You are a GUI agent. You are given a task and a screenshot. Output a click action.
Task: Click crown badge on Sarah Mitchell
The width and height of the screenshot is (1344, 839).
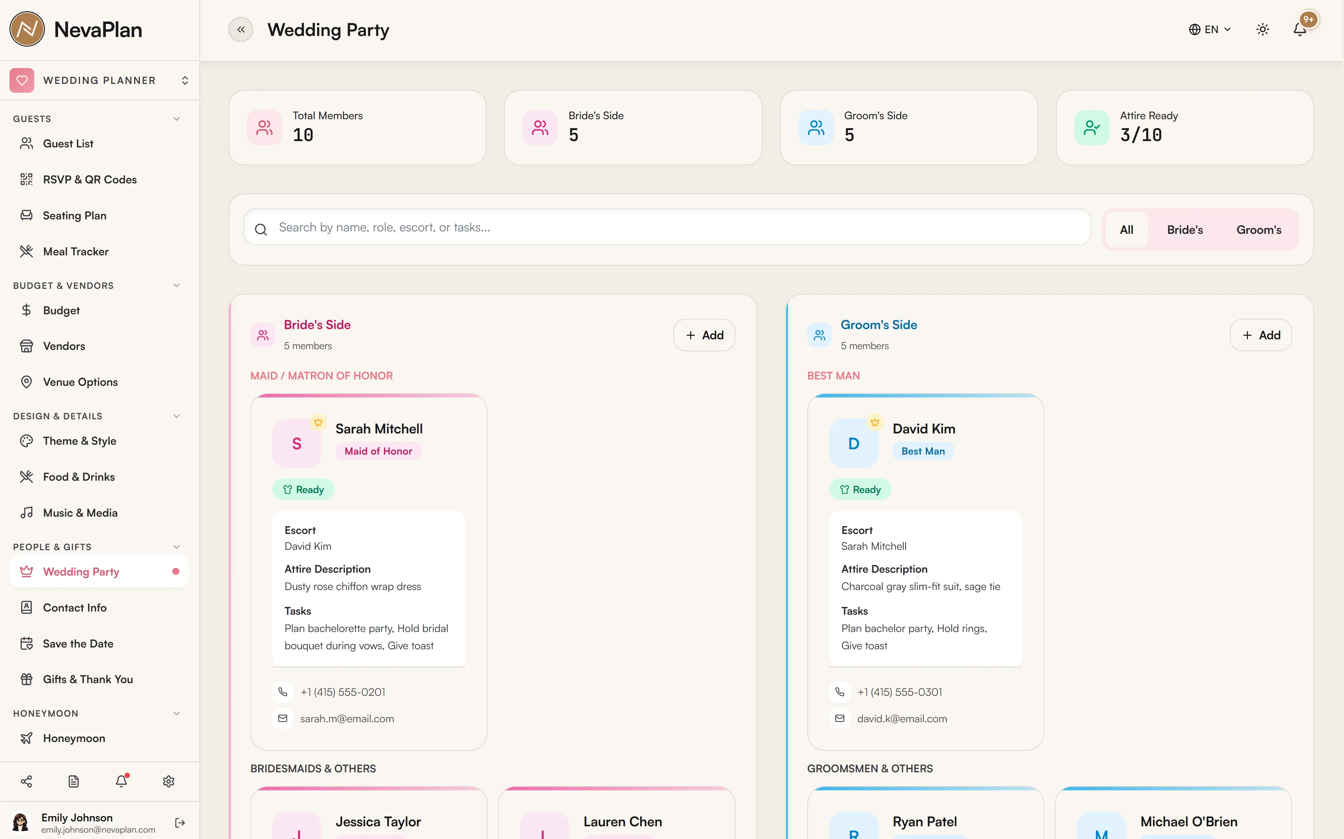tap(318, 422)
